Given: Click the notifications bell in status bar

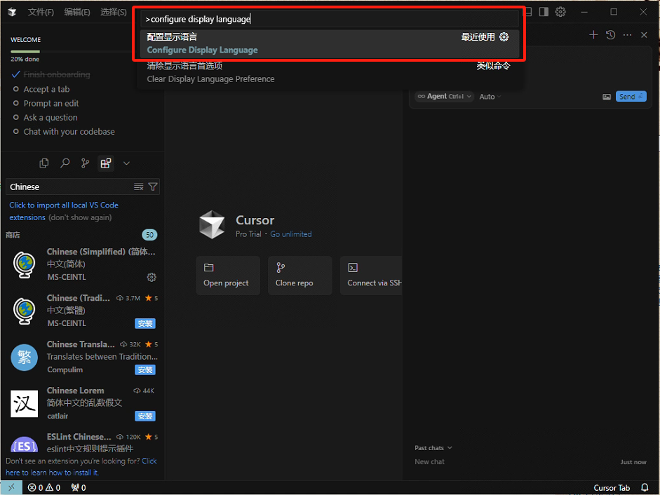Looking at the screenshot, I should pos(645,487).
